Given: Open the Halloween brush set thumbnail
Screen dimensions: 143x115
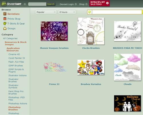Looking at the screenshot, I should pos(128,103).
